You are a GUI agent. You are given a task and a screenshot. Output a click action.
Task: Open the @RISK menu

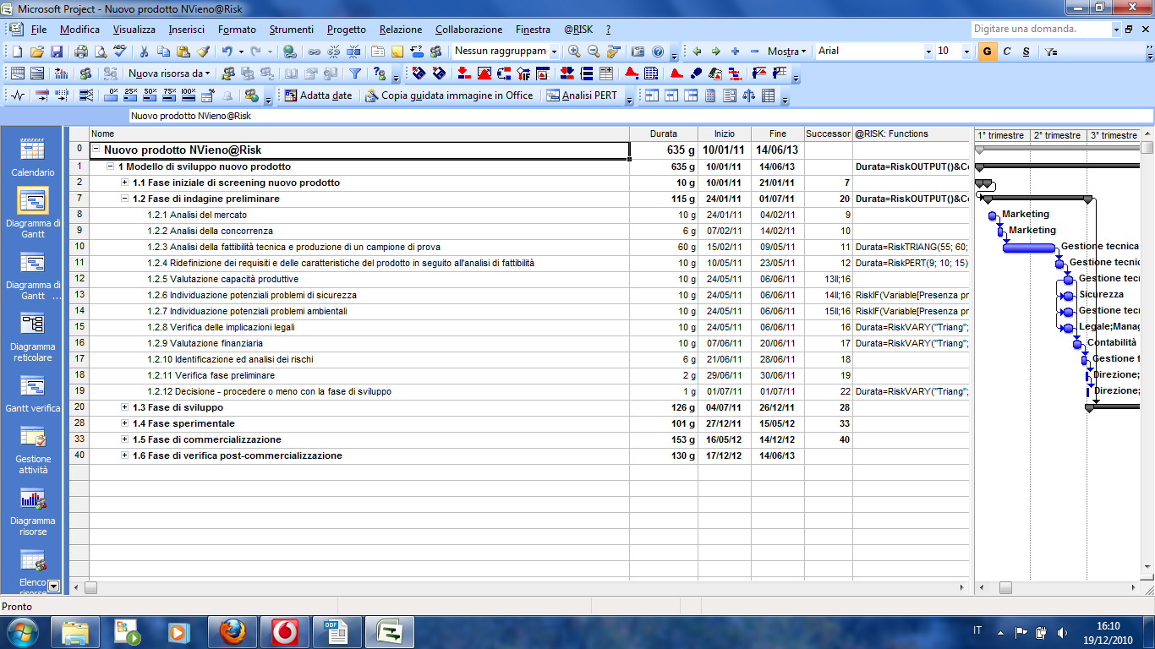point(578,30)
